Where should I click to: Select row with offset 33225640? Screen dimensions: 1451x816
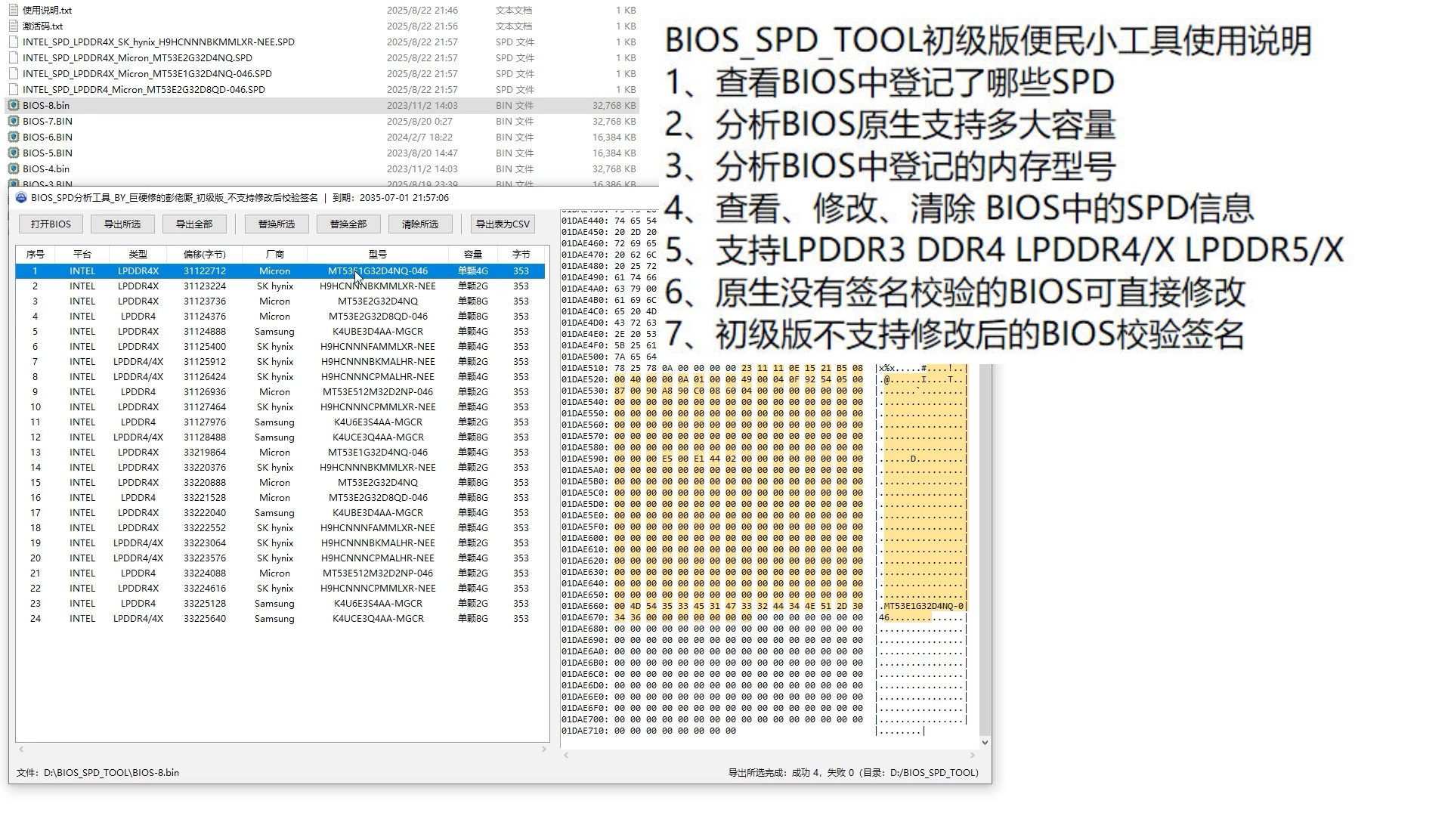point(280,619)
